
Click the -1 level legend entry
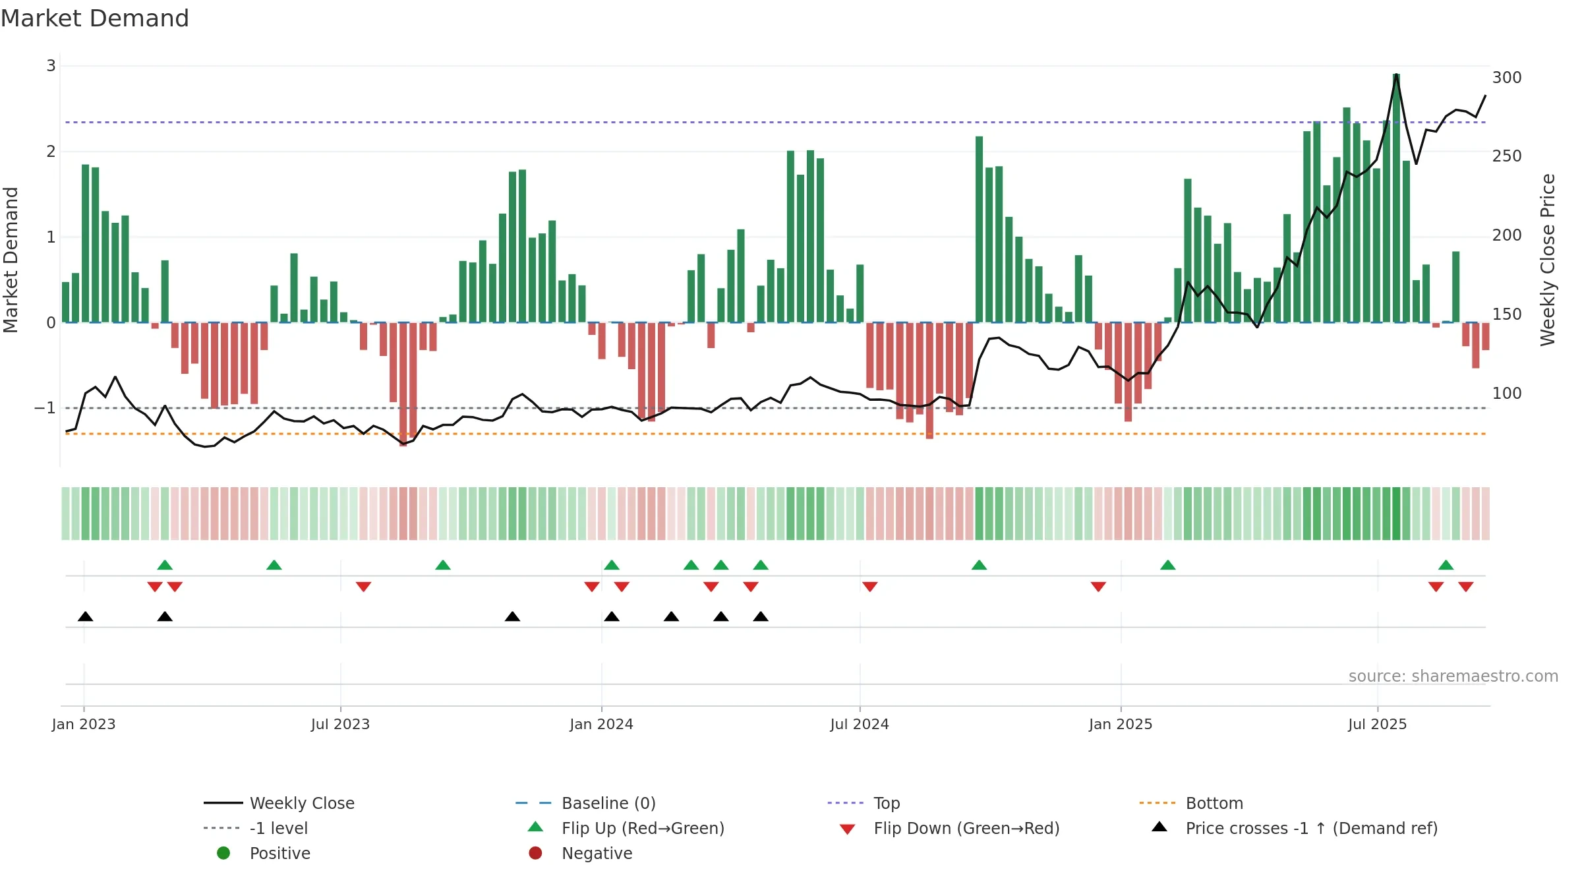point(256,828)
